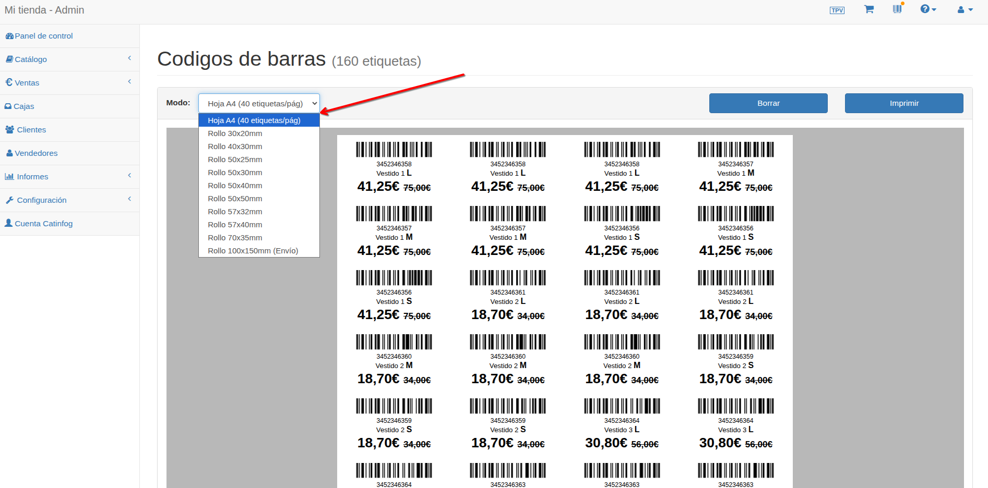Toggle the Modo dropdown select box
Screen dimensions: 988x488
(259, 103)
